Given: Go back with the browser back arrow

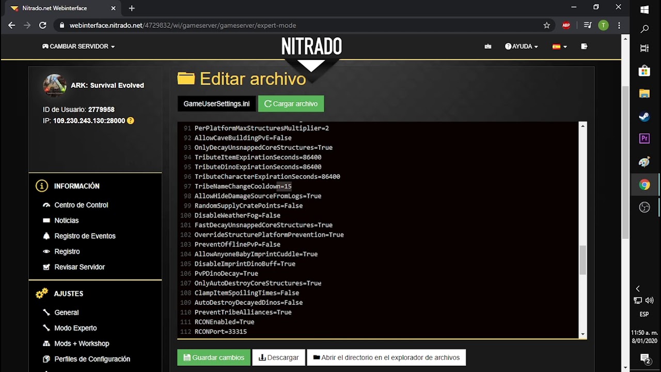Looking at the screenshot, I should coord(12,25).
